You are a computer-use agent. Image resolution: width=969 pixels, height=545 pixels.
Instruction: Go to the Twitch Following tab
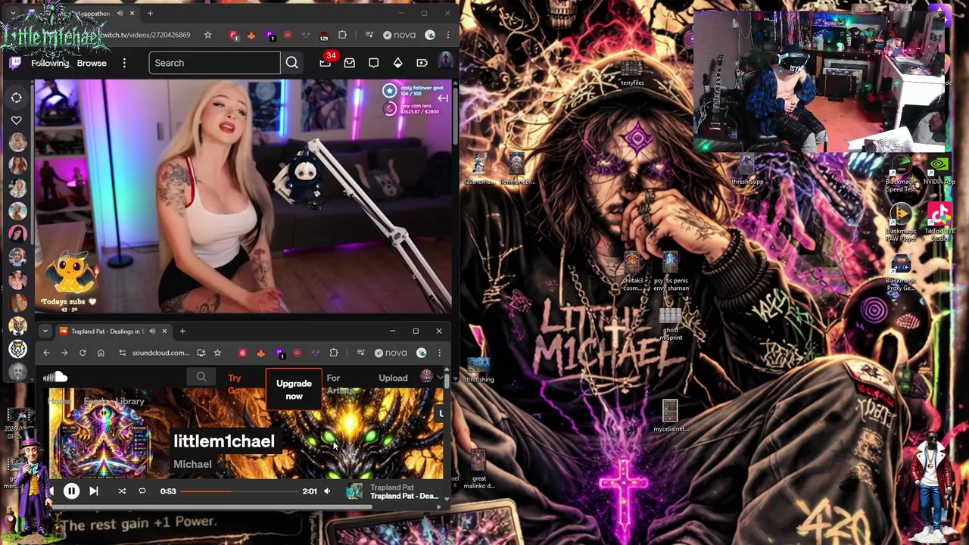click(x=50, y=63)
